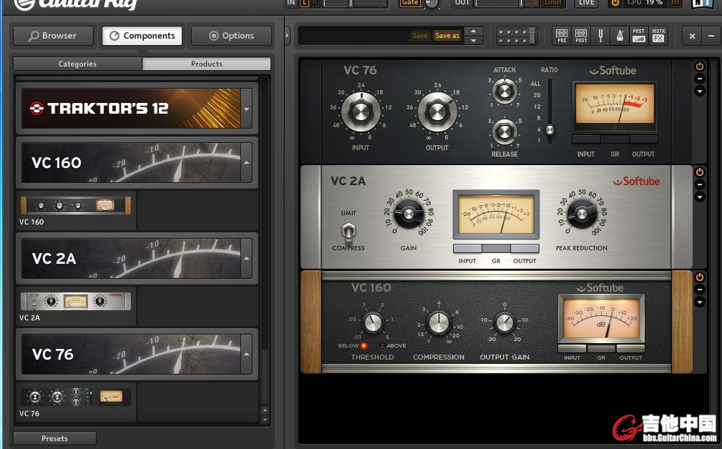Click the VC 76 ratio slider handle

[550, 129]
